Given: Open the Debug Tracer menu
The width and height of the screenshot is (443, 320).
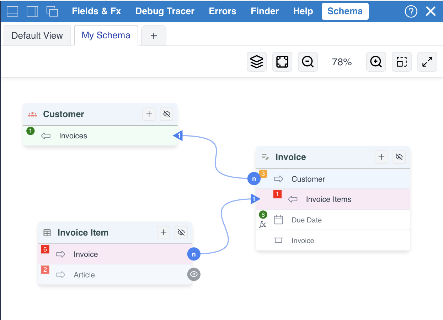Looking at the screenshot, I should tap(165, 11).
